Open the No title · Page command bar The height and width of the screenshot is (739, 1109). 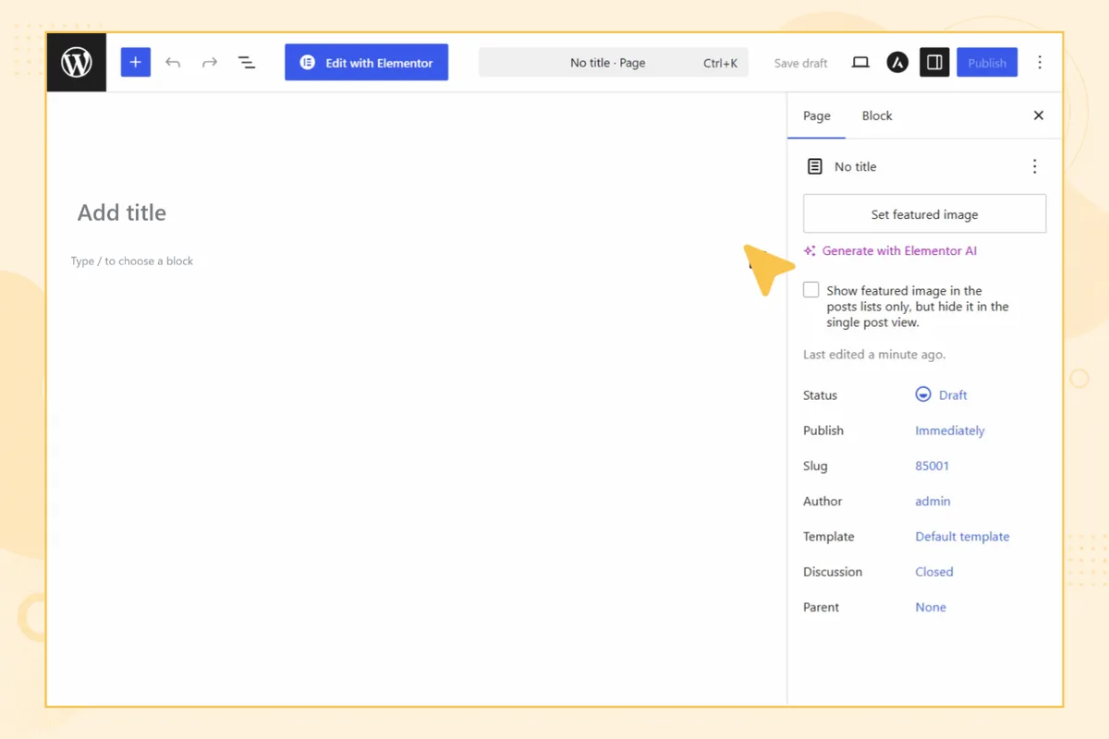pyautogui.click(x=614, y=63)
